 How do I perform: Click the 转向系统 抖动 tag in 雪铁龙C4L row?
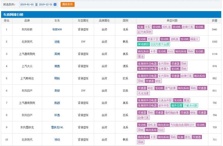pyautogui.click(x=155, y=130)
